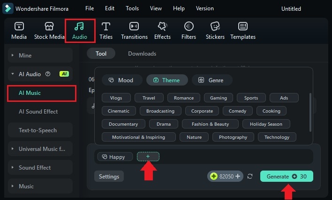Select AI Sound Effect in sidebar
Screen dimensions: 332x200
pyautogui.click(x=38, y=111)
